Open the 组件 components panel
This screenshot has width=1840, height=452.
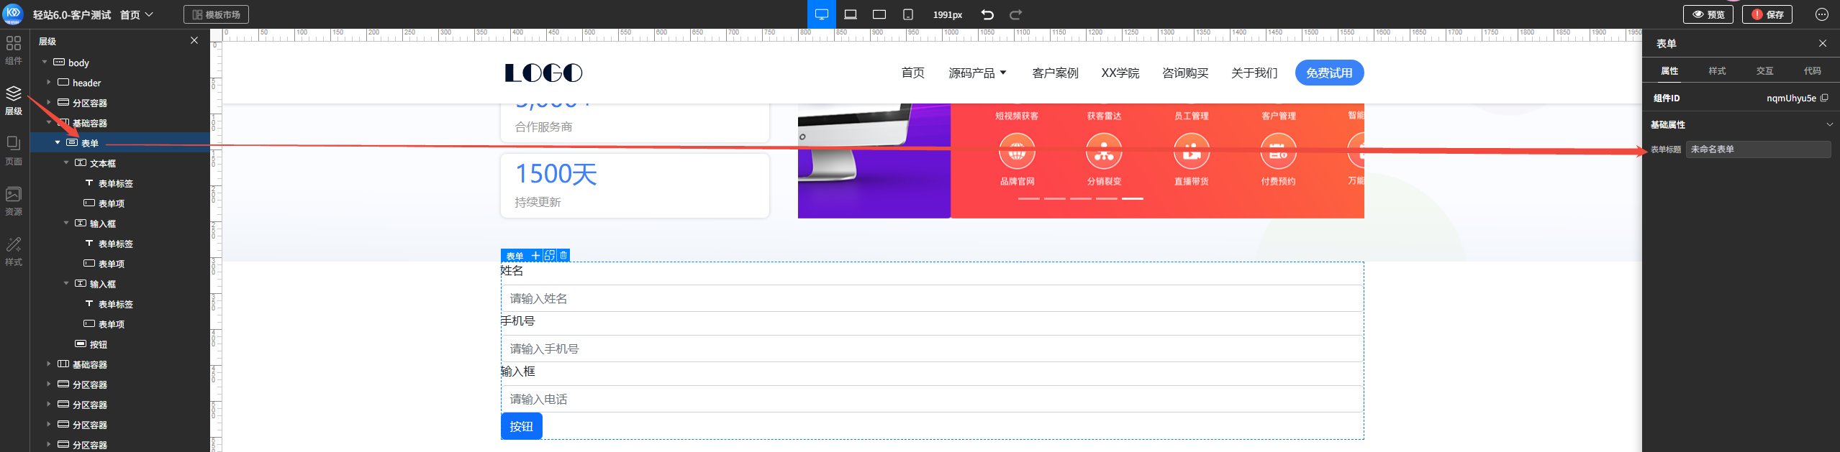(14, 50)
